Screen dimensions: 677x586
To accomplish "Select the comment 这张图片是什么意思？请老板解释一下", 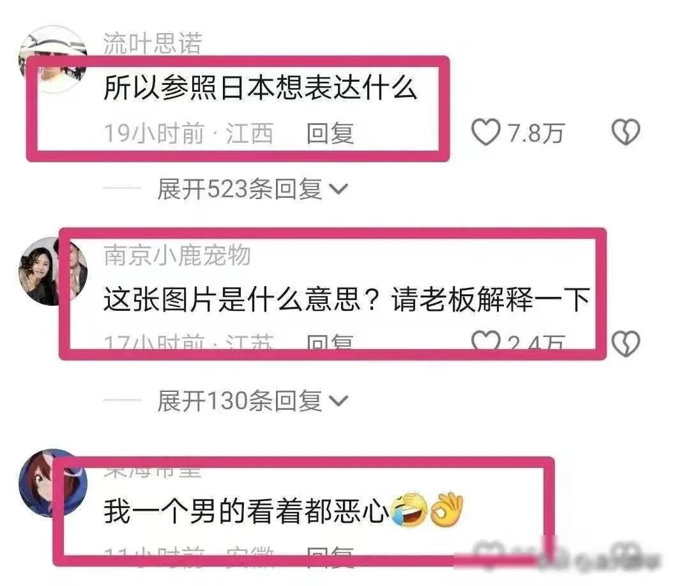I will 347,299.
